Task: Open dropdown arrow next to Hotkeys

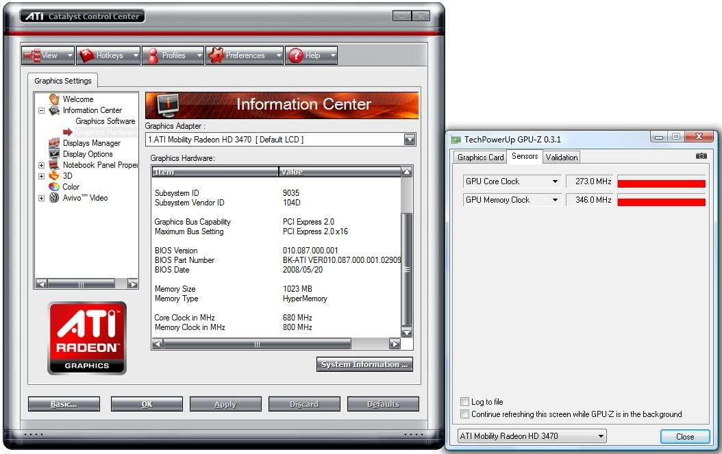Action: (136, 55)
